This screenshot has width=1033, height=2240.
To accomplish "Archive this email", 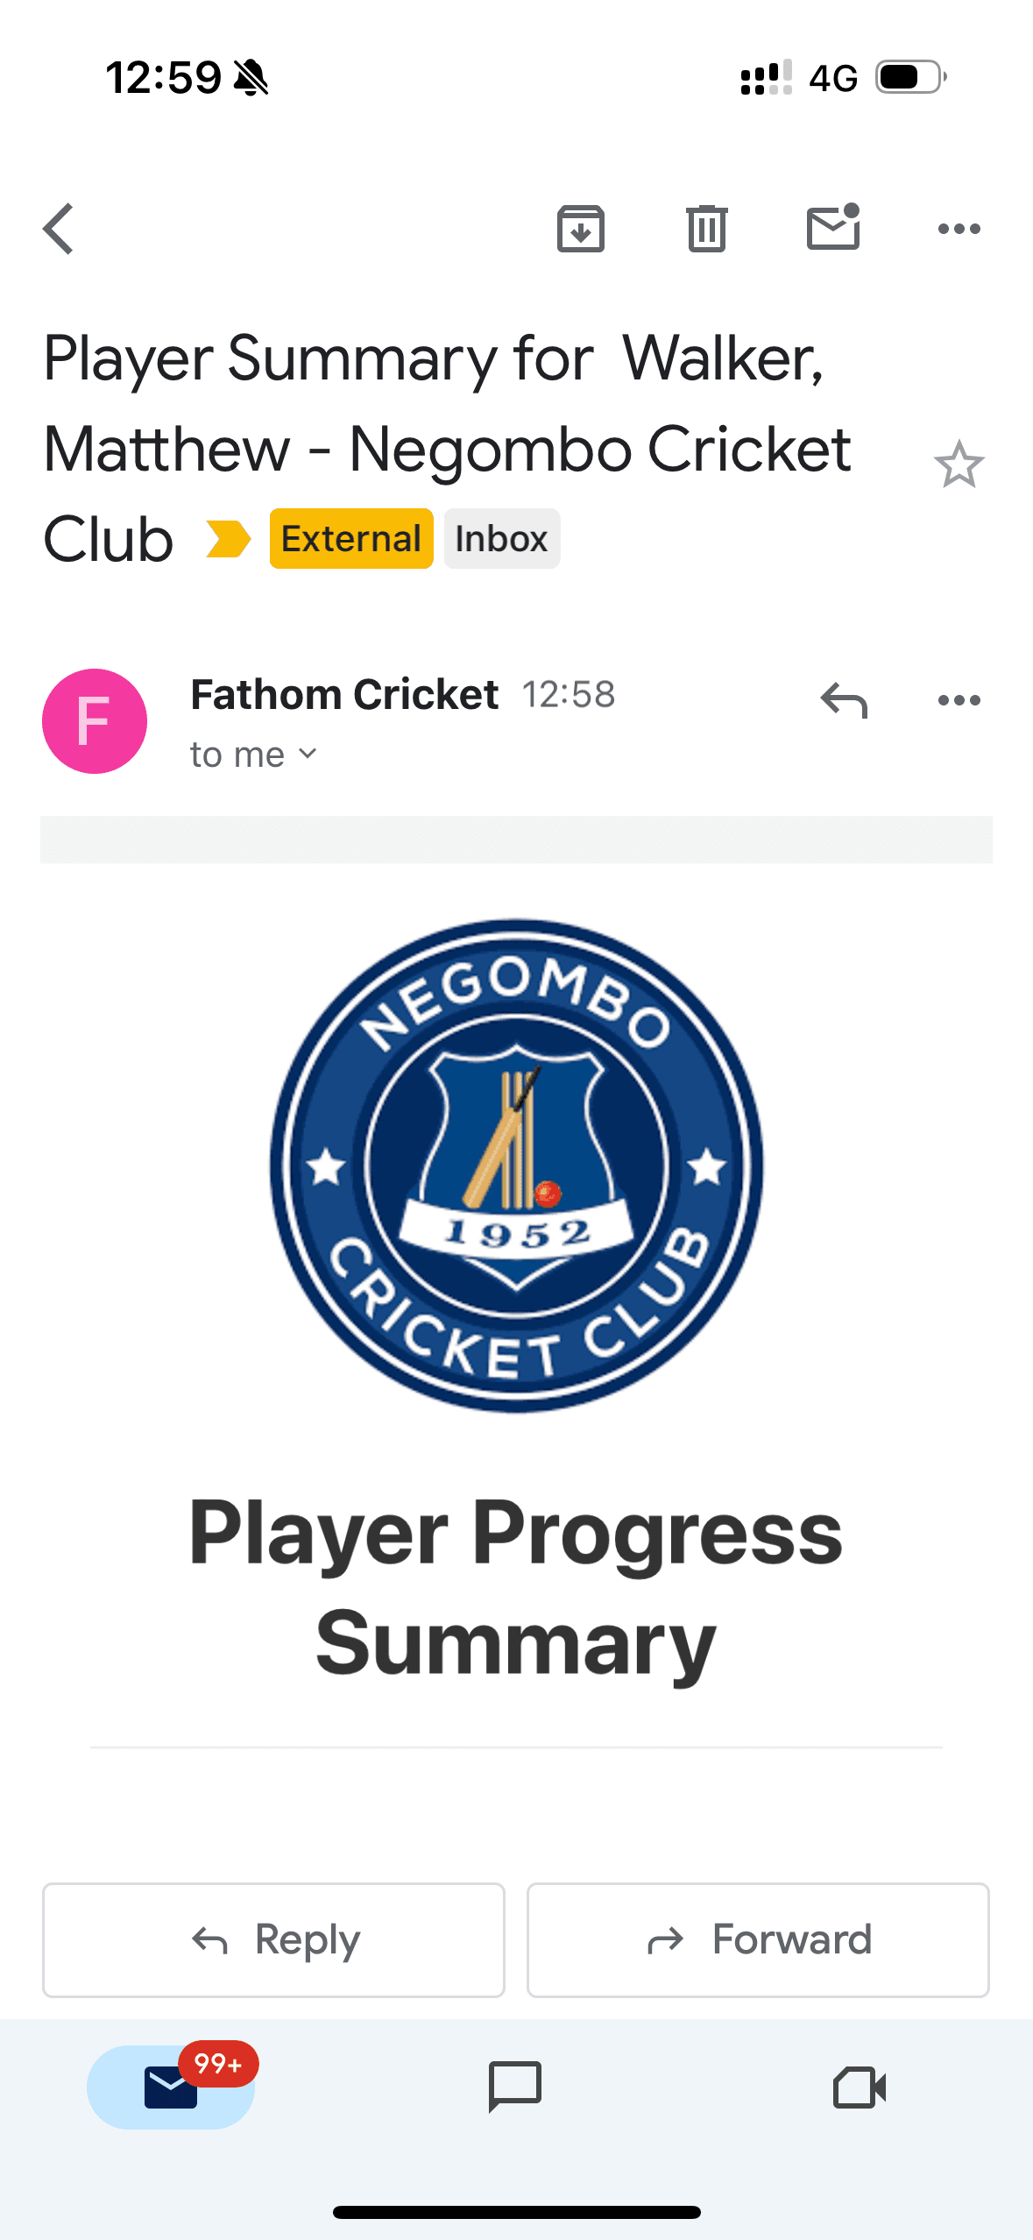I will (580, 229).
